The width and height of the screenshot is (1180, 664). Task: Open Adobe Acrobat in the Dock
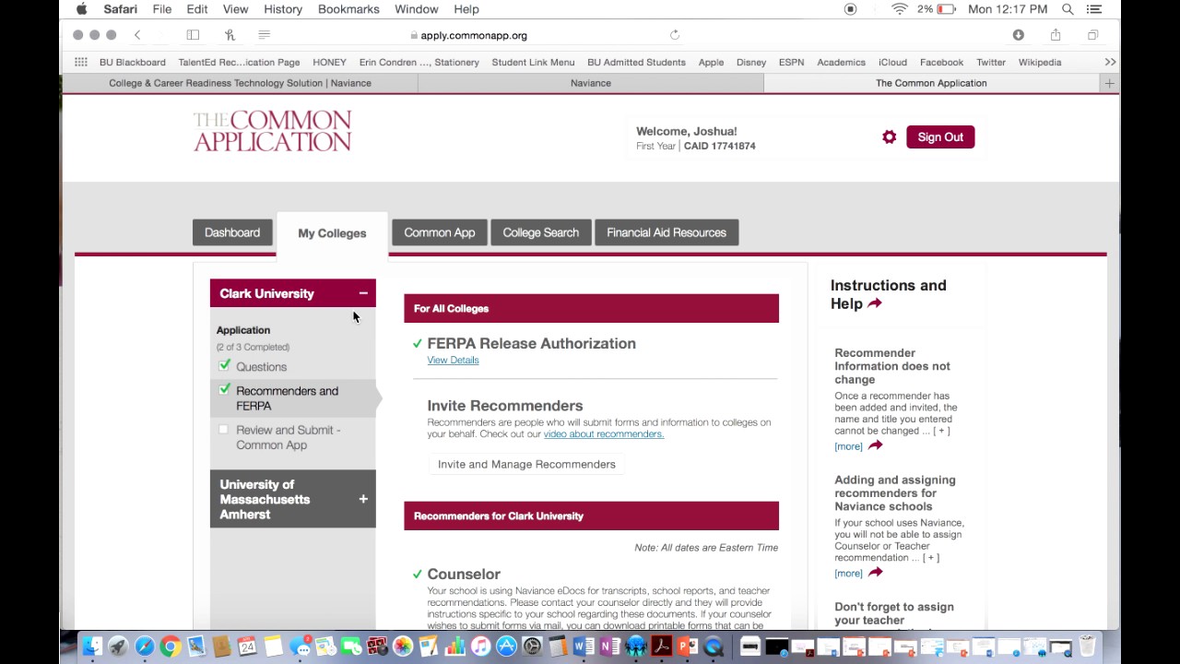coord(661,646)
